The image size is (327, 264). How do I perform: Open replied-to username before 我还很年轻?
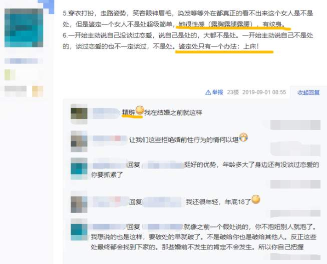[163, 201]
